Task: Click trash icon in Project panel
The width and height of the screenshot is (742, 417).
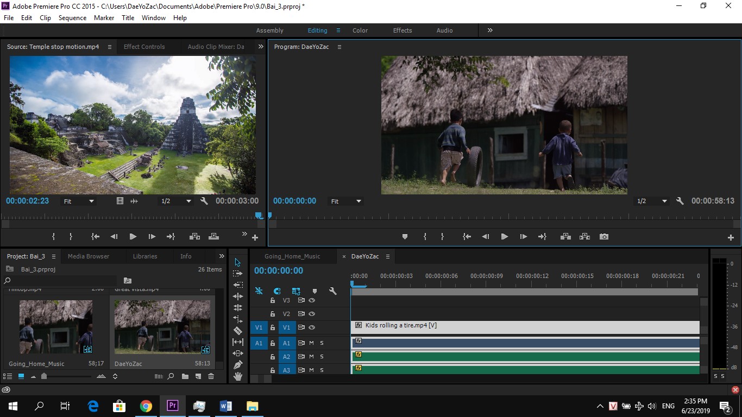Action: click(x=211, y=376)
